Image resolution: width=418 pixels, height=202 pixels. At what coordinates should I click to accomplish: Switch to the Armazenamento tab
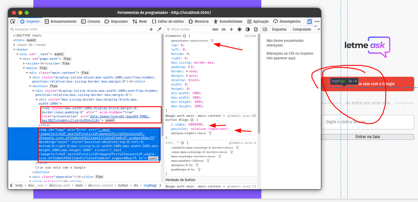[x=60, y=22]
